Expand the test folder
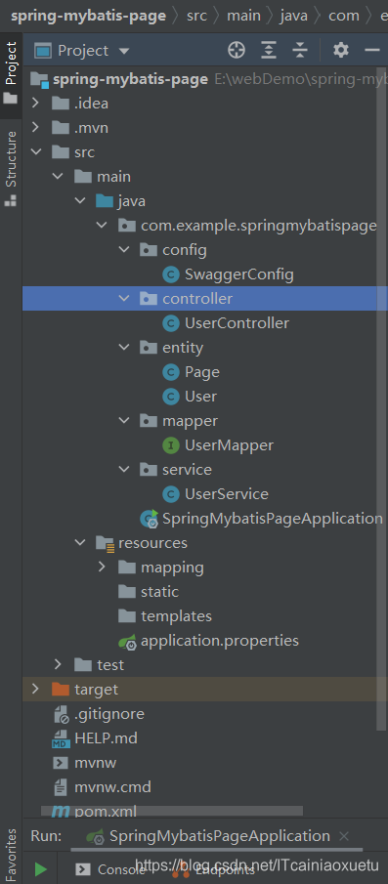 [58, 664]
